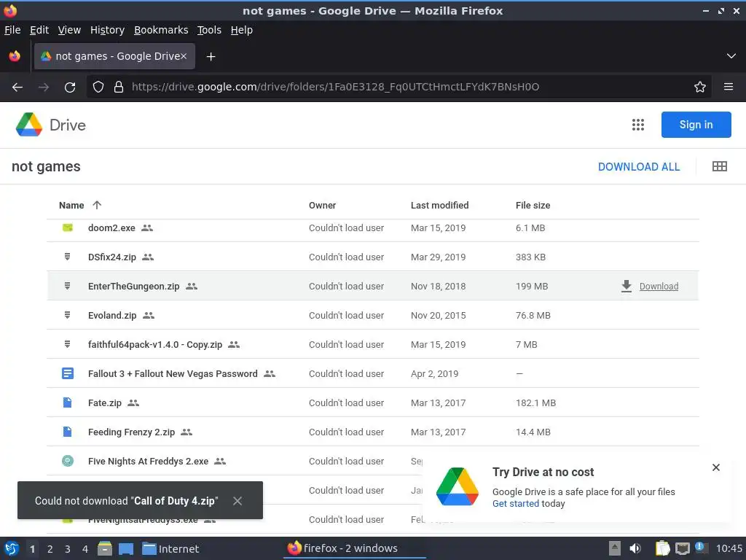
Task: Open the File menu
Action: click(x=12, y=30)
